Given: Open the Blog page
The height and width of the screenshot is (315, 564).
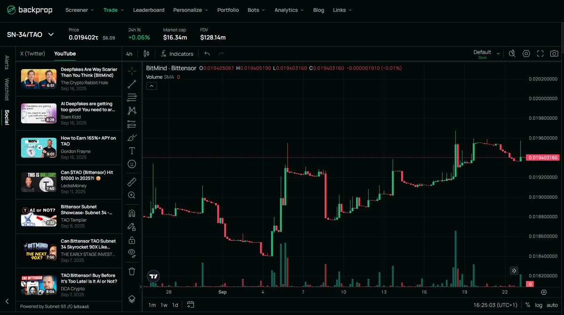Looking at the screenshot, I should tap(318, 10).
